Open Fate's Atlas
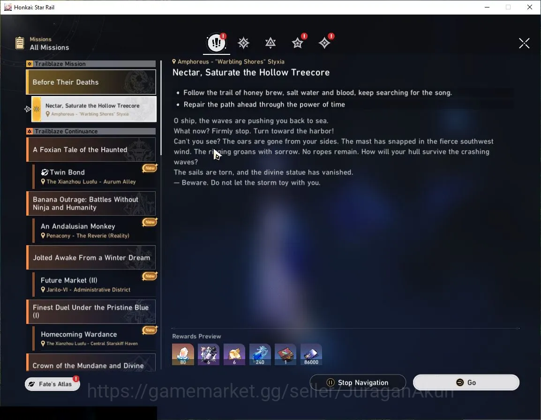Screen dimensions: 541x420 pyautogui.click(x=53, y=384)
